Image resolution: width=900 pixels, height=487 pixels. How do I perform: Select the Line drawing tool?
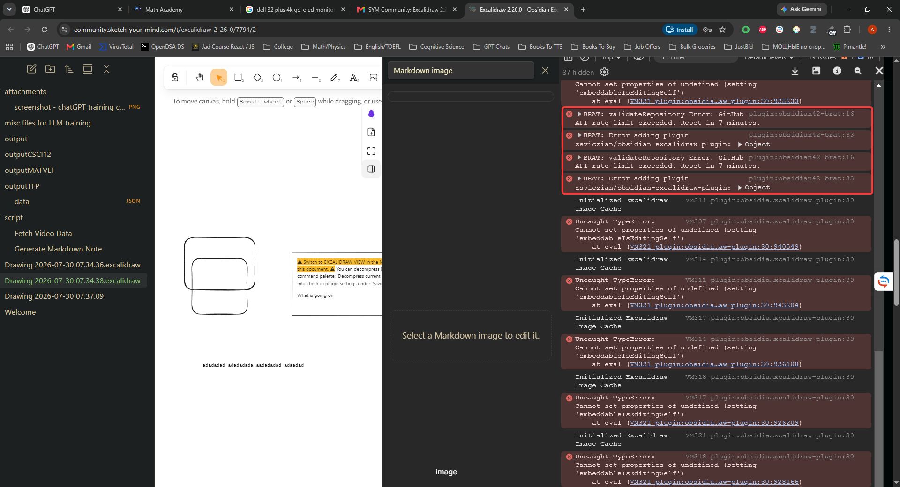(315, 77)
